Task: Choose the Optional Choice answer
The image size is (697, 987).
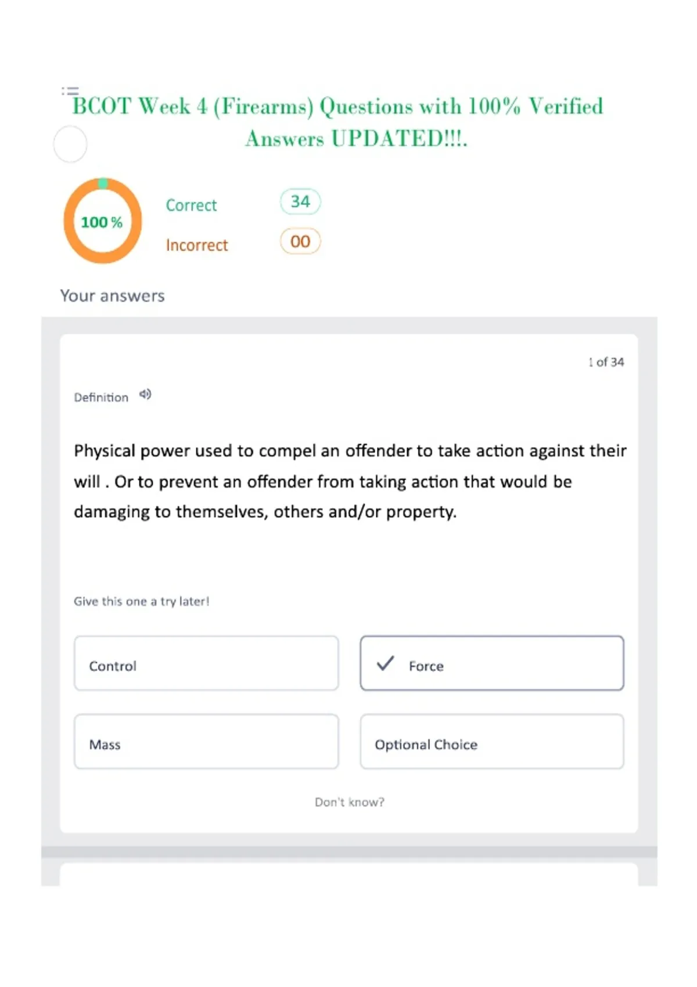Action: 492,741
